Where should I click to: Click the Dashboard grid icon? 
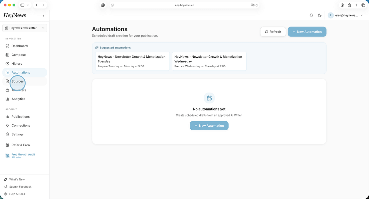(x=7, y=46)
